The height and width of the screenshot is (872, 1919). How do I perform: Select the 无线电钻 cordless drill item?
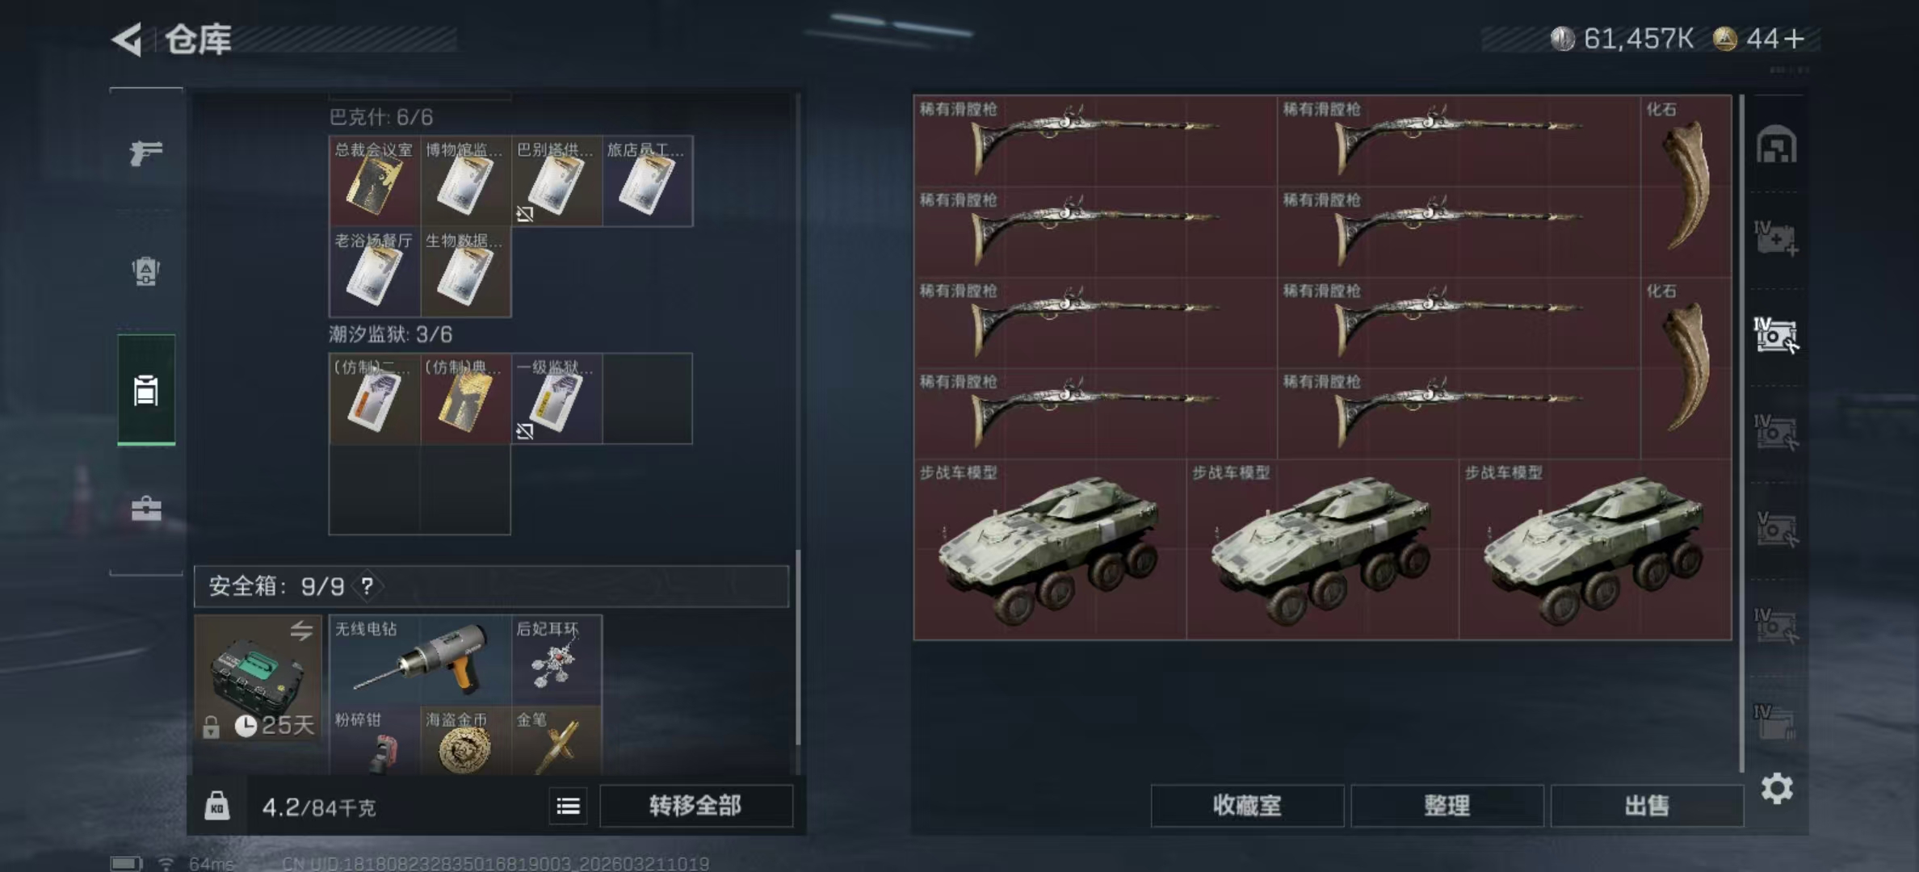[x=420, y=660]
